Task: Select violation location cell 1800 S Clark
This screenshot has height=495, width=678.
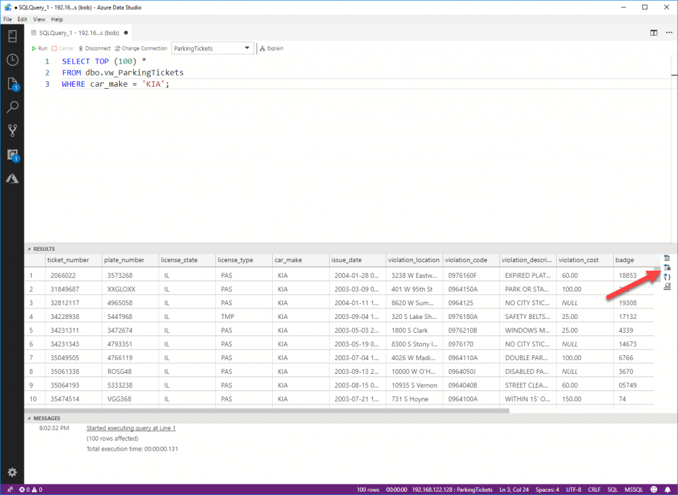Action: [414, 330]
